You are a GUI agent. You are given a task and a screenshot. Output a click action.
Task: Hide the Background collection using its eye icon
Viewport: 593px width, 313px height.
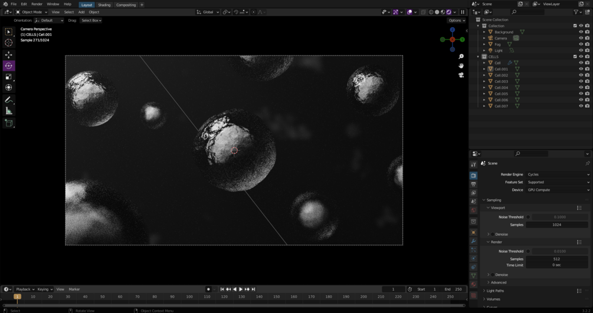[581, 32]
